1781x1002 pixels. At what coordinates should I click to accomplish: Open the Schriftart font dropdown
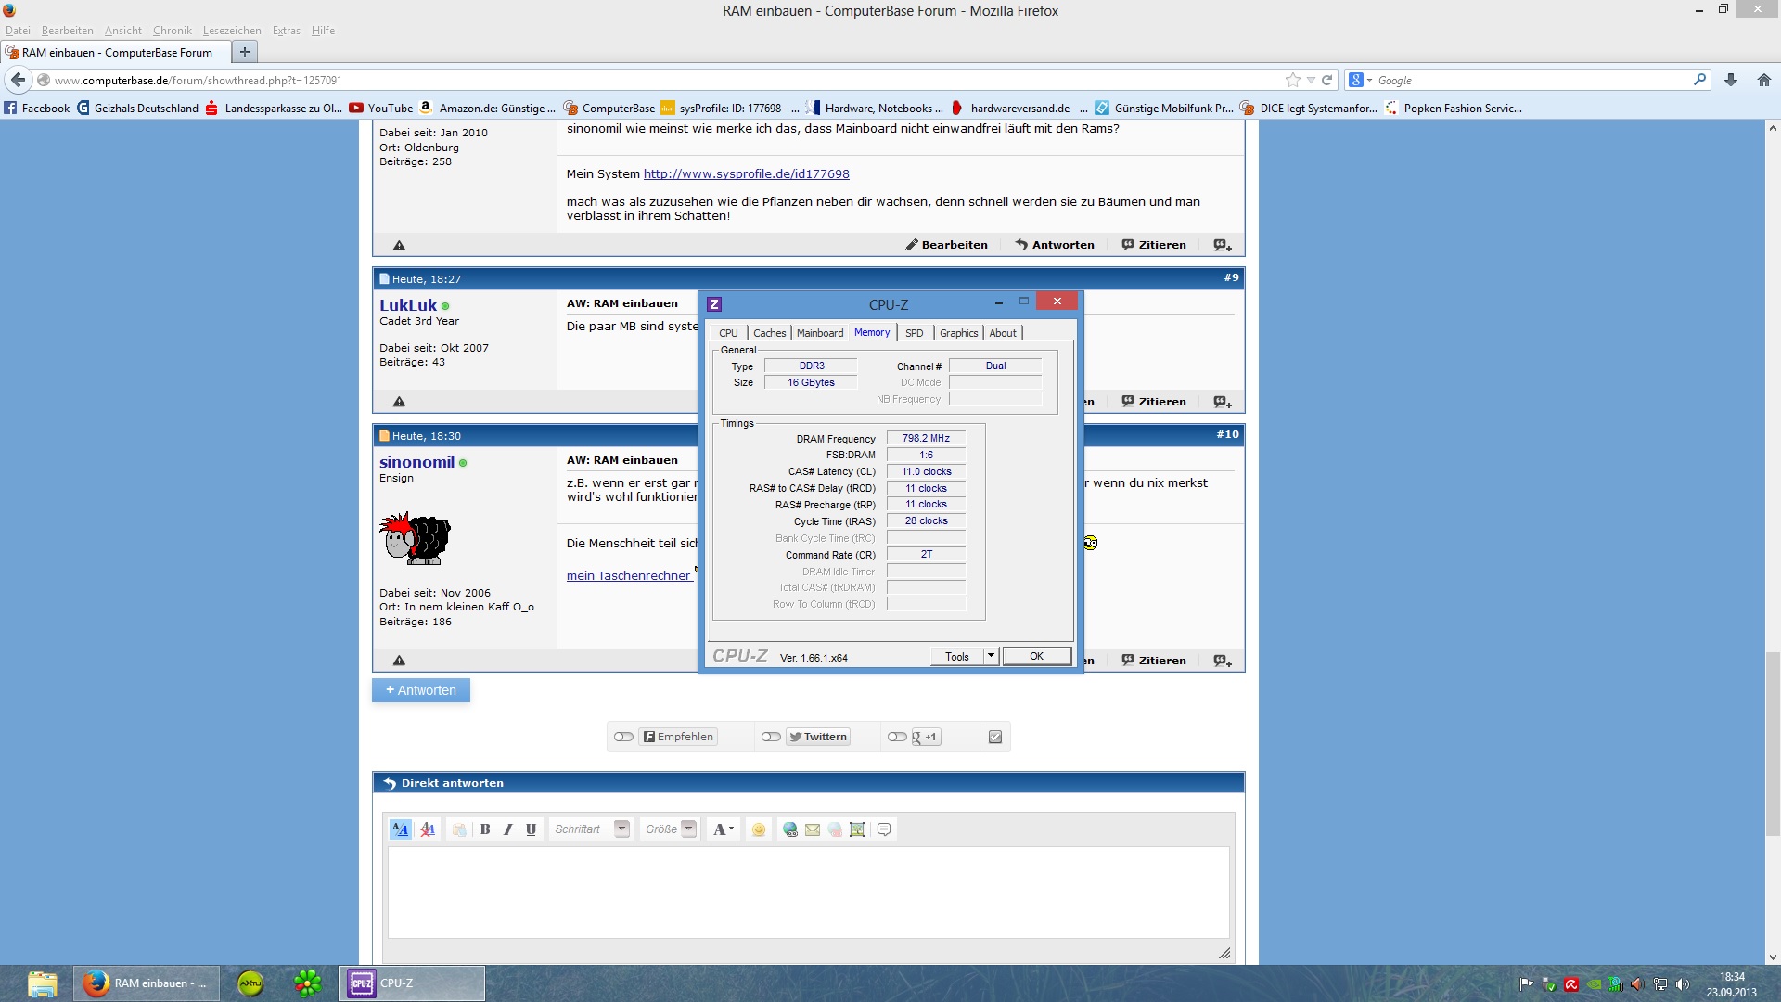click(621, 829)
